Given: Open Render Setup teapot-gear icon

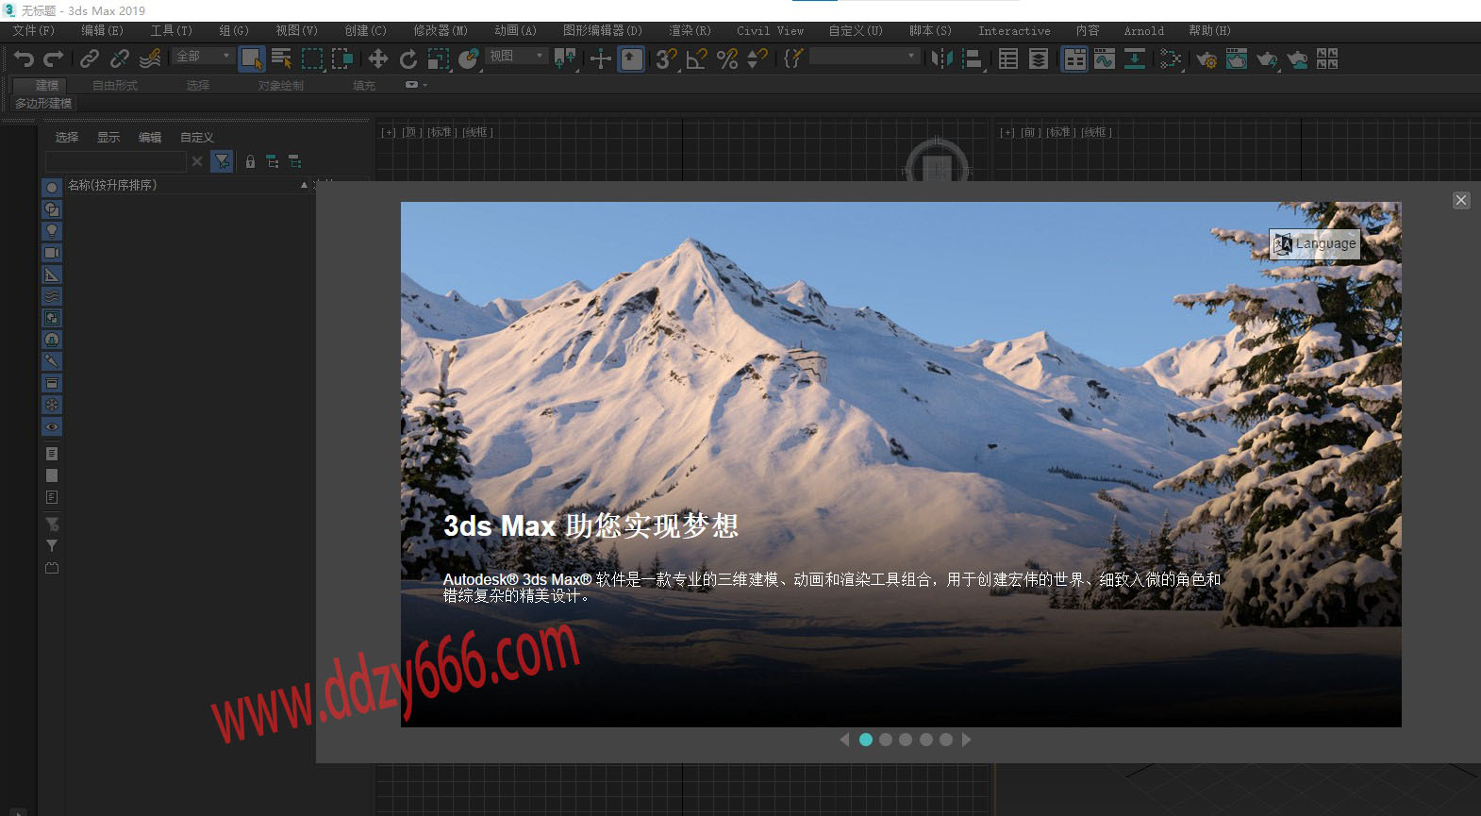Looking at the screenshot, I should [x=1206, y=59].
